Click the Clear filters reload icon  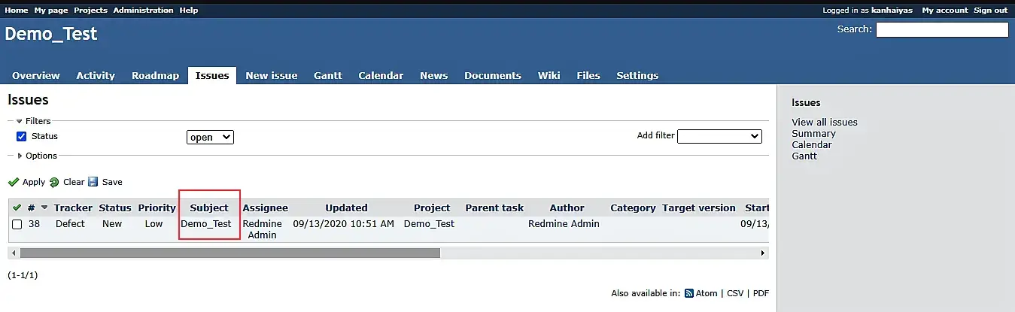coord(54,182)
